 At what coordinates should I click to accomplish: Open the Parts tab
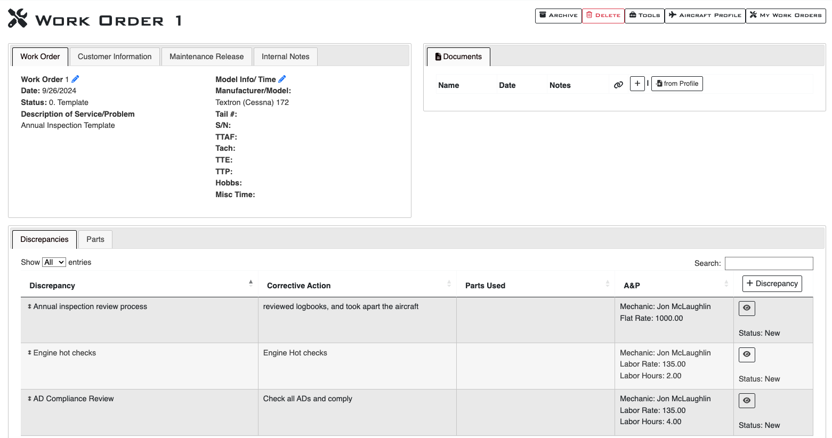pyautogui.click(x=95, y=239)
